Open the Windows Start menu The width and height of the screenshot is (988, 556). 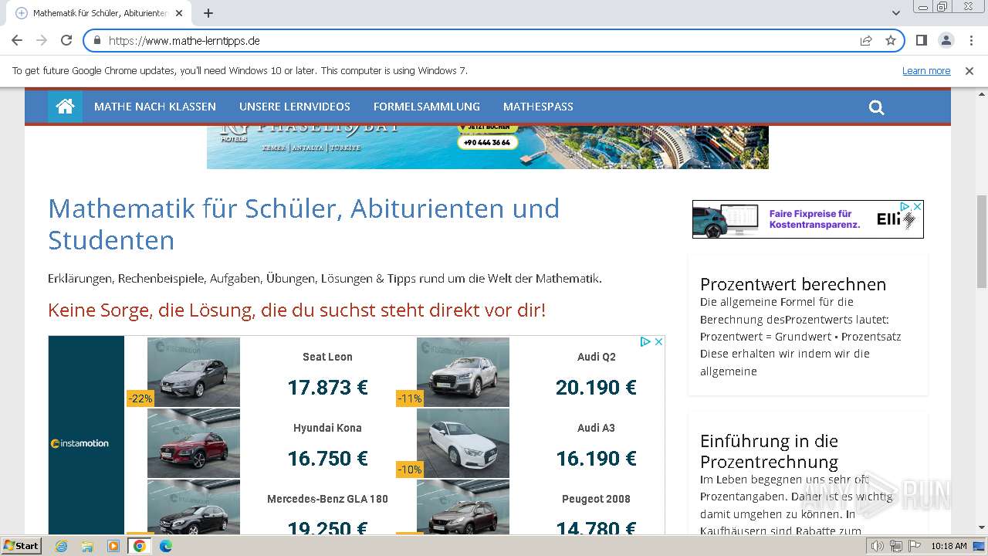[21, 546]
